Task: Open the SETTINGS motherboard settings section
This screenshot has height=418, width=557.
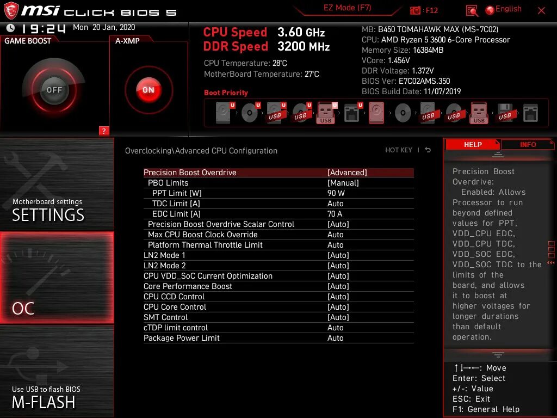Action: 57,184
